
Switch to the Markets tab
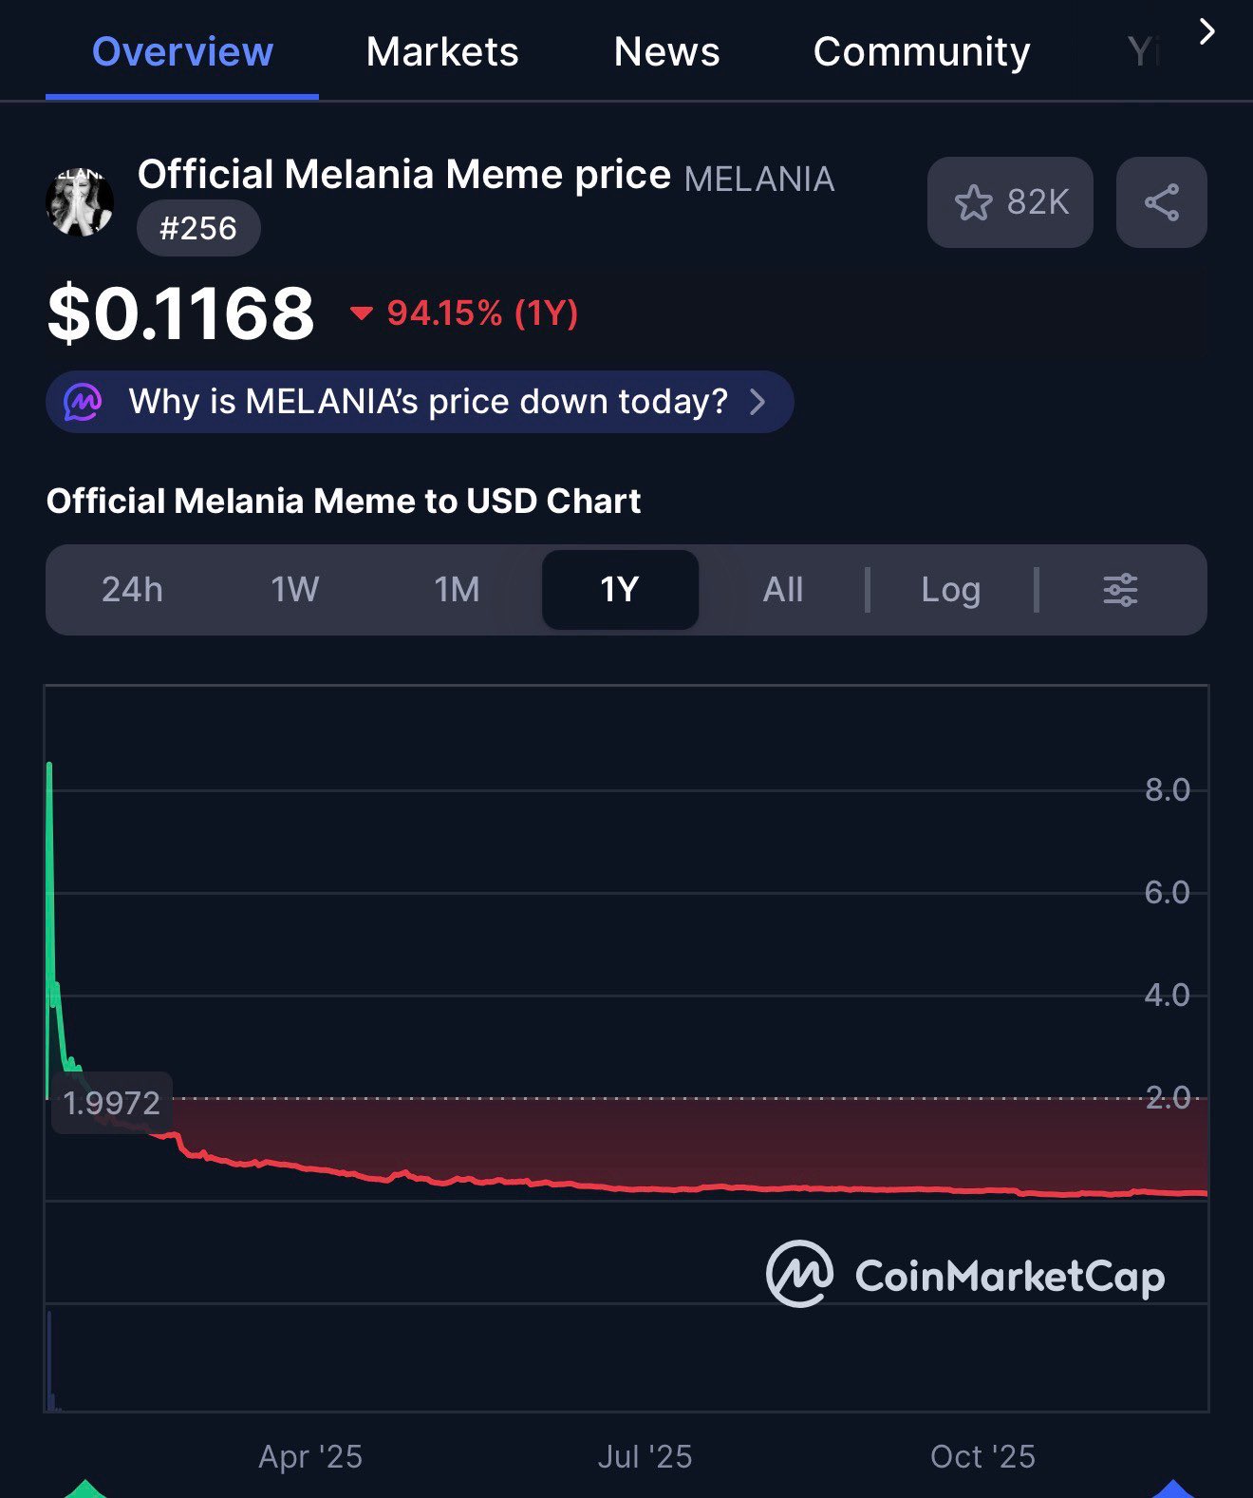[442, 51]
